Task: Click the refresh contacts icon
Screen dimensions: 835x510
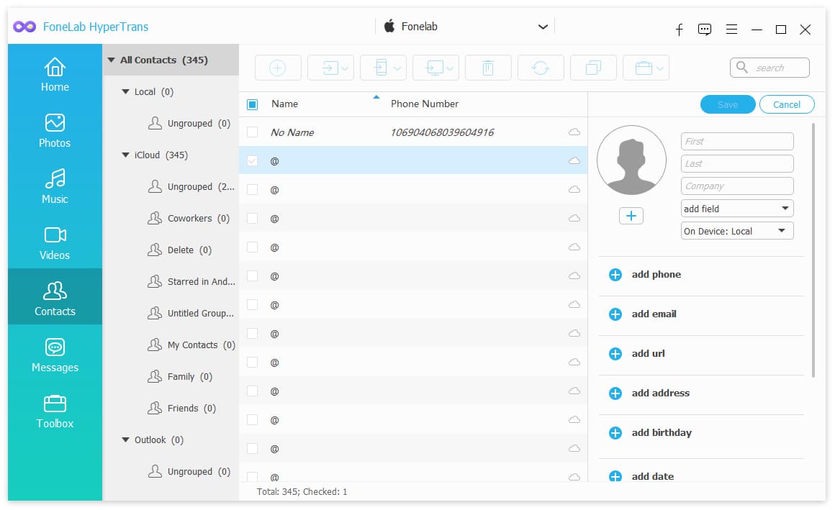Action: [541, 68]
